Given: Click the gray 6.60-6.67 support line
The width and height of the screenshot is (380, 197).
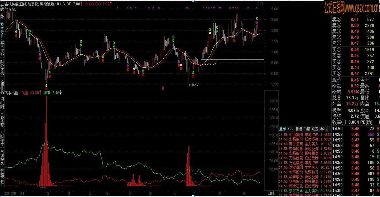Looking at the screenshot, I should point(232,60).
